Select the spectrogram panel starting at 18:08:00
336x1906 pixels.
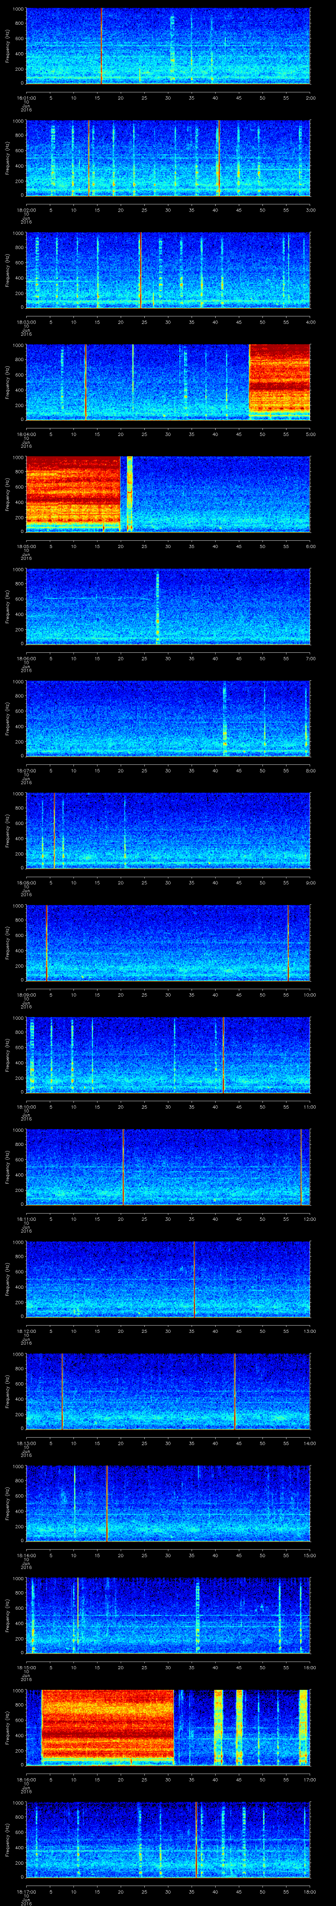(x=168, y=831)
